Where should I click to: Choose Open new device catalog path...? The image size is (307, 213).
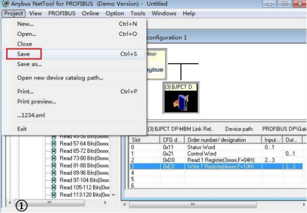(x=74, y=78)
